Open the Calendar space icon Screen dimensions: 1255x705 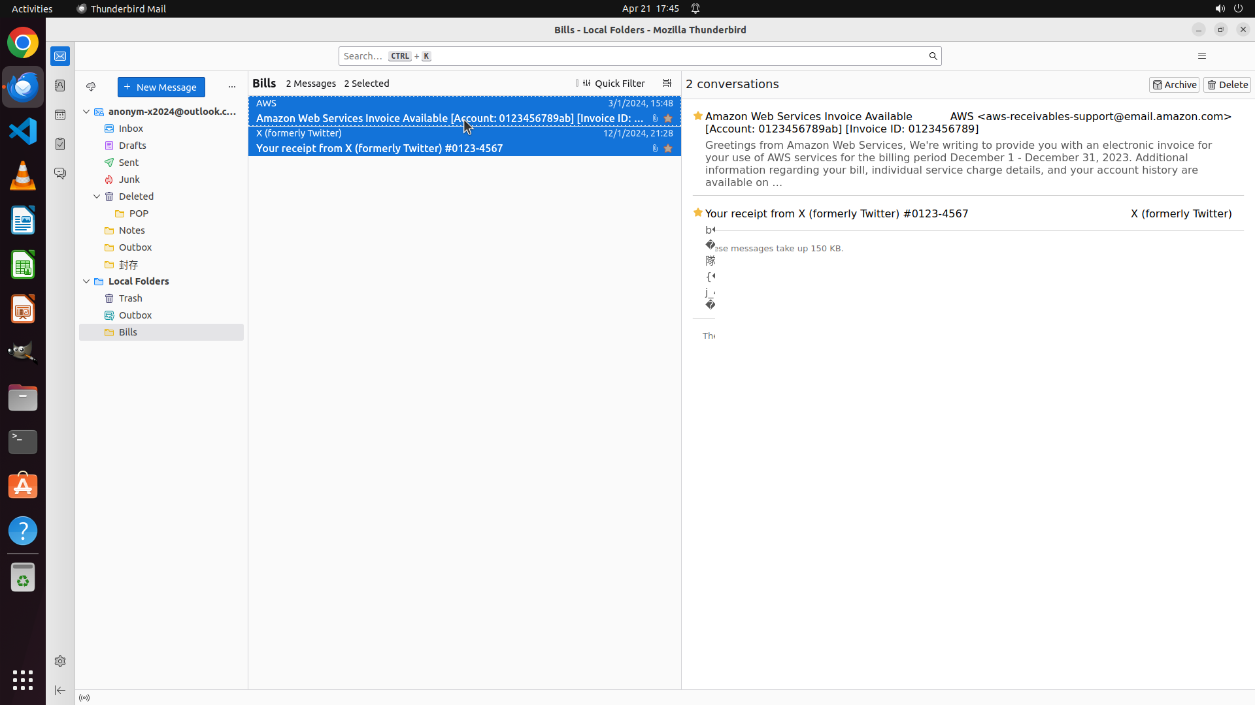click(60, 115)
